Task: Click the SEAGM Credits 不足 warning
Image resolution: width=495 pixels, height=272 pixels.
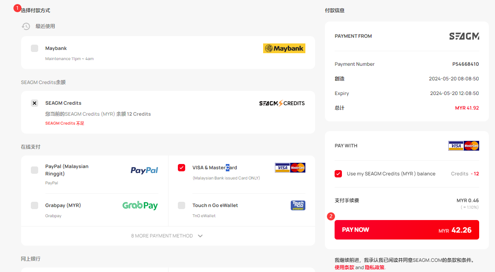Action: 65,123
